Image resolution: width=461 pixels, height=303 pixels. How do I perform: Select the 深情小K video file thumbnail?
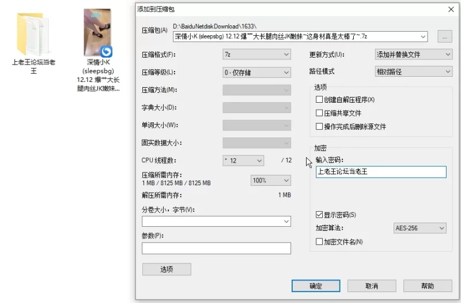pos(98,33)
